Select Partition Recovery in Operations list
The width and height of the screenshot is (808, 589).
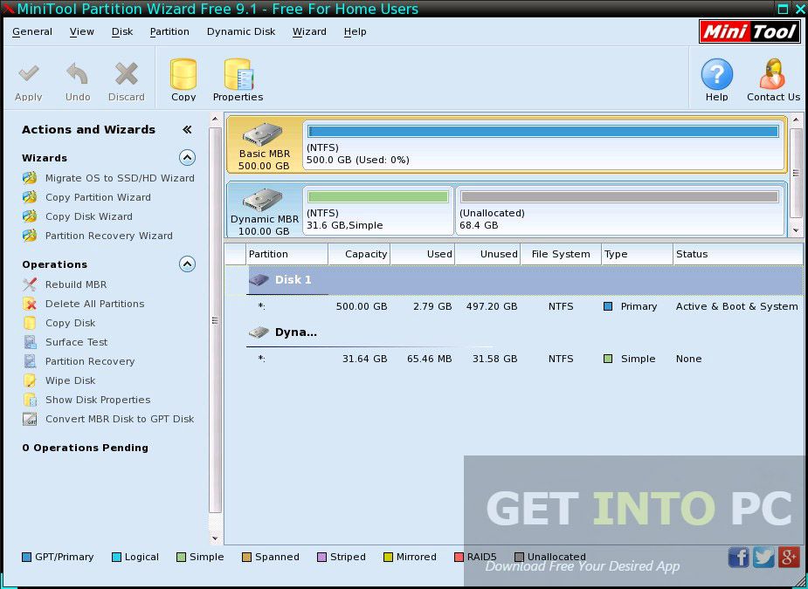pos(90,361)
